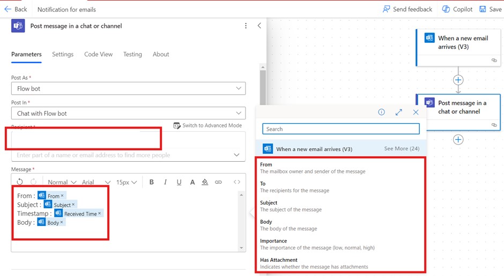The width and height of the screenshot is (504, 280).
Task: Toggle bold formatting
Action: pyautogui.click(x=151, y=182)
